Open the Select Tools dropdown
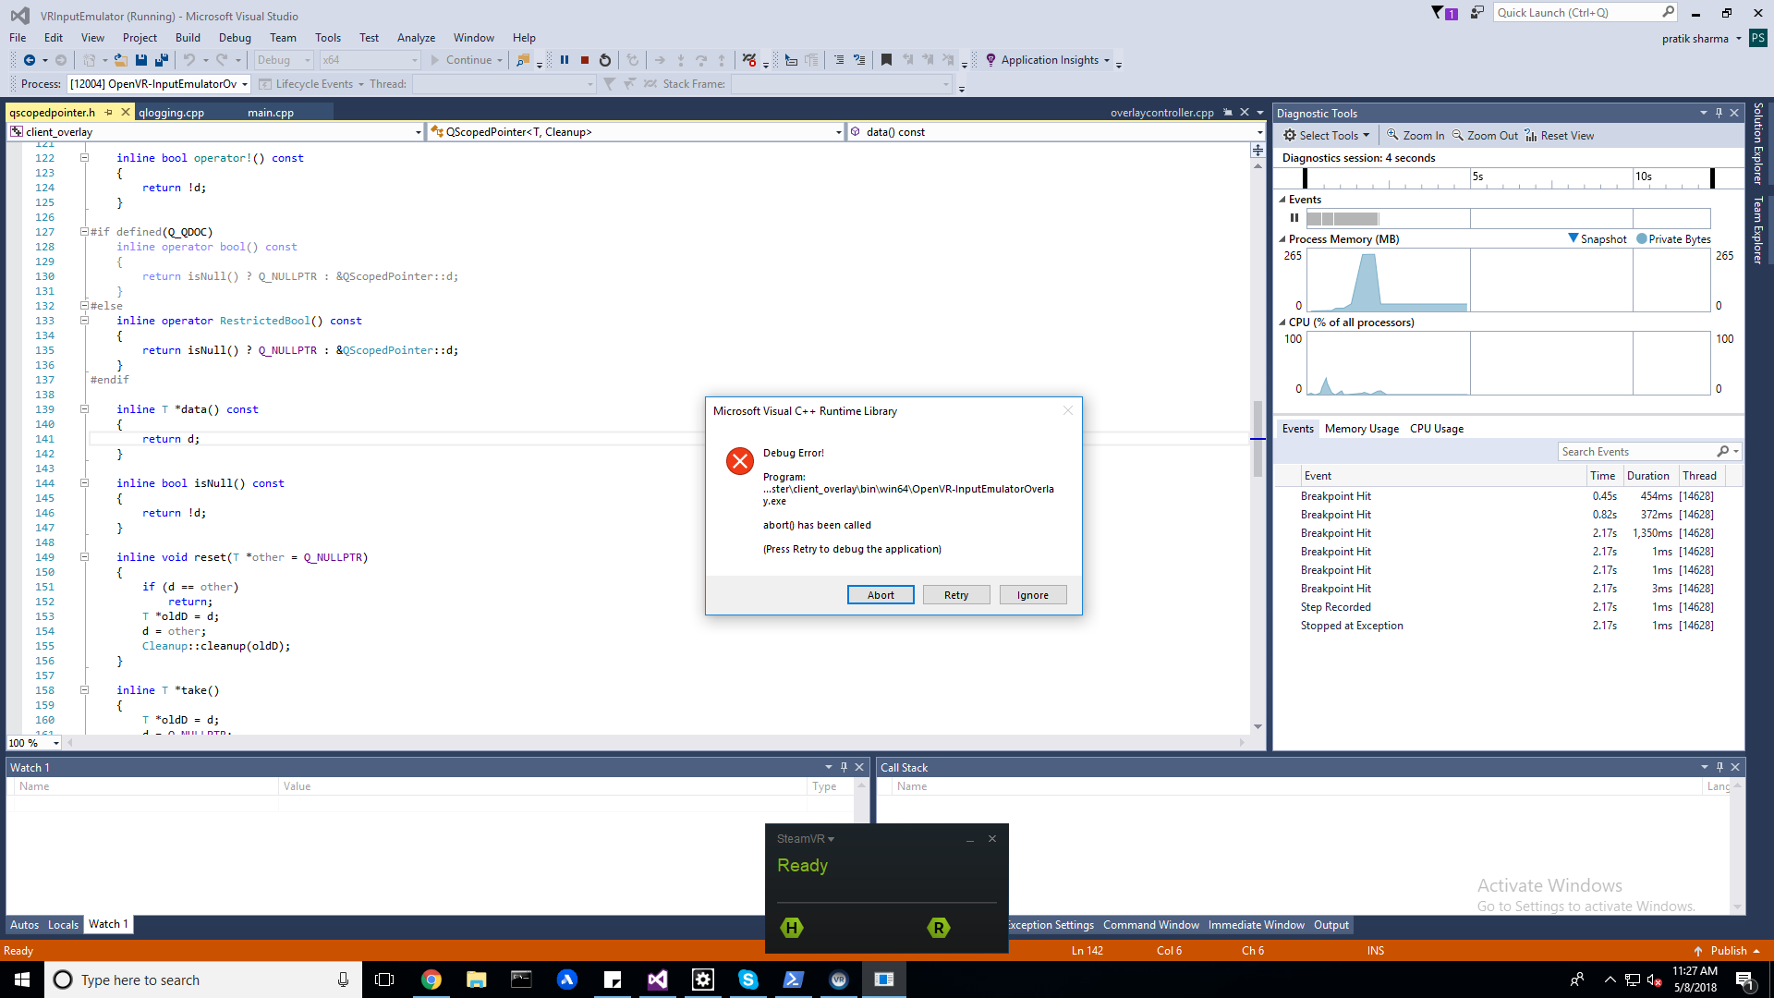This screenshot has height=998, width=1774. point(1327,135)
